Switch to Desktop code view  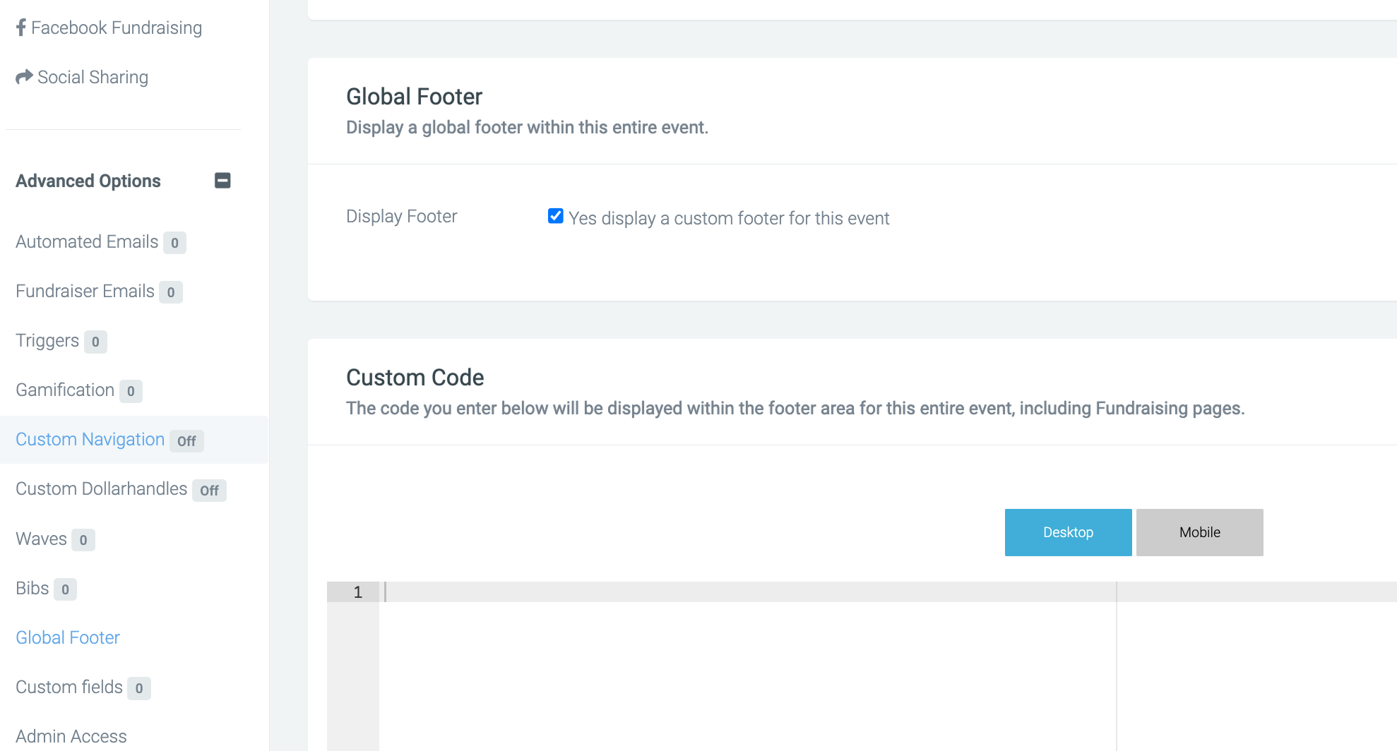coord(1068,532)
